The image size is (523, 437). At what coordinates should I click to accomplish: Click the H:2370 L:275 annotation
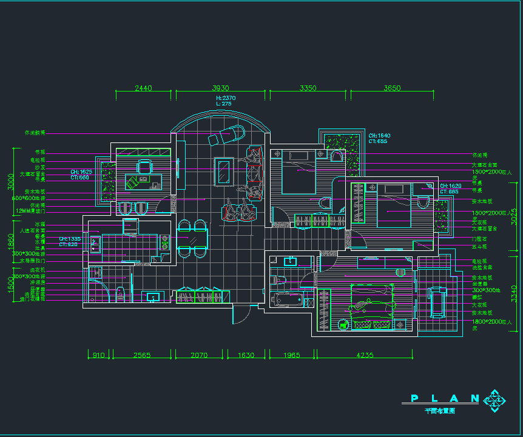pyautogui.click(x=225, y=101)
